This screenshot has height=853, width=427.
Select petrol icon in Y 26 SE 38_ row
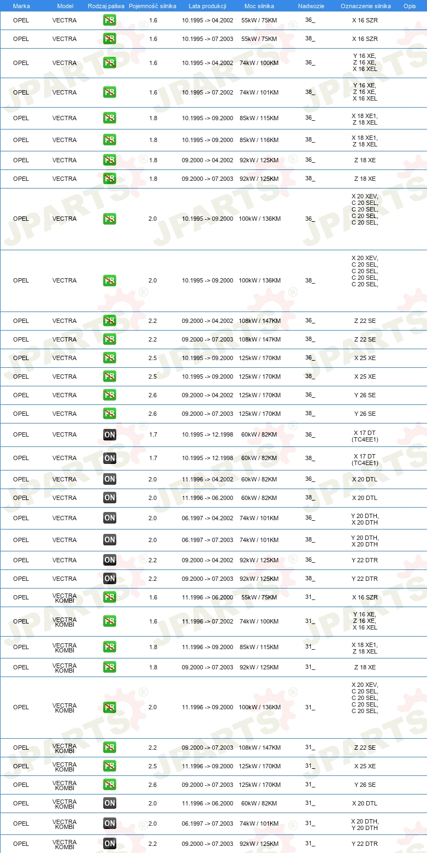pos(109,414)
